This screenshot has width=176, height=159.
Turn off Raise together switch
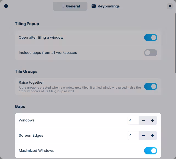pos(150,86)
